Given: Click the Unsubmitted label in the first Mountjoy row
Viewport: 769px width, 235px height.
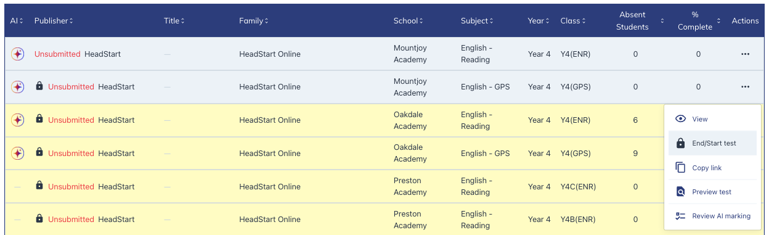Looking at the screenshot, I should click(57, 54).
